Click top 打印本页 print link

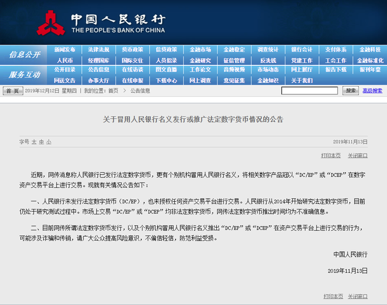point(331,155)
